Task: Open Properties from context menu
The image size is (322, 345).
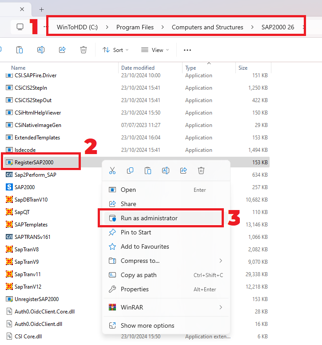Action: 166,289
